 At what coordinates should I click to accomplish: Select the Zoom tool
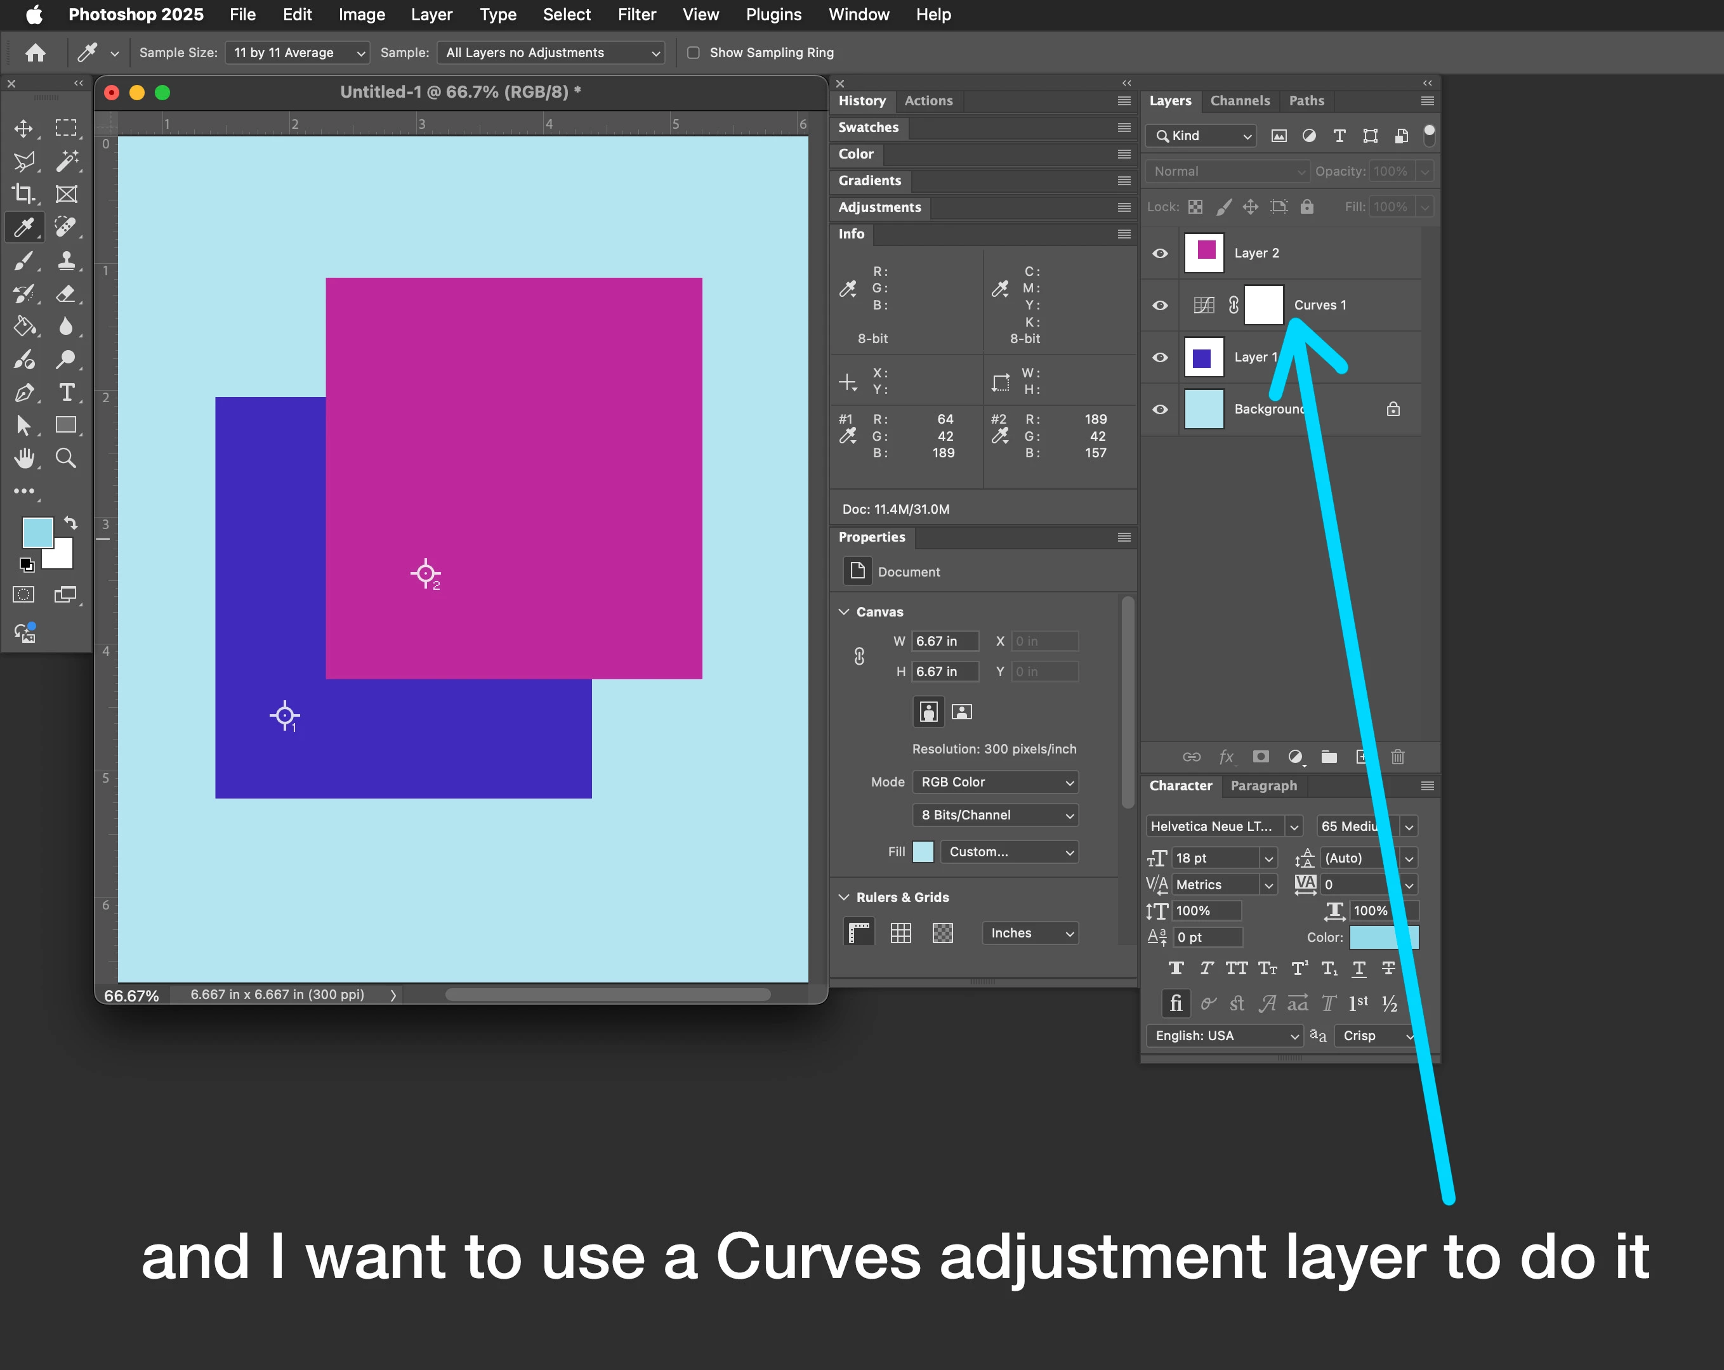click(x=67, y=458)
